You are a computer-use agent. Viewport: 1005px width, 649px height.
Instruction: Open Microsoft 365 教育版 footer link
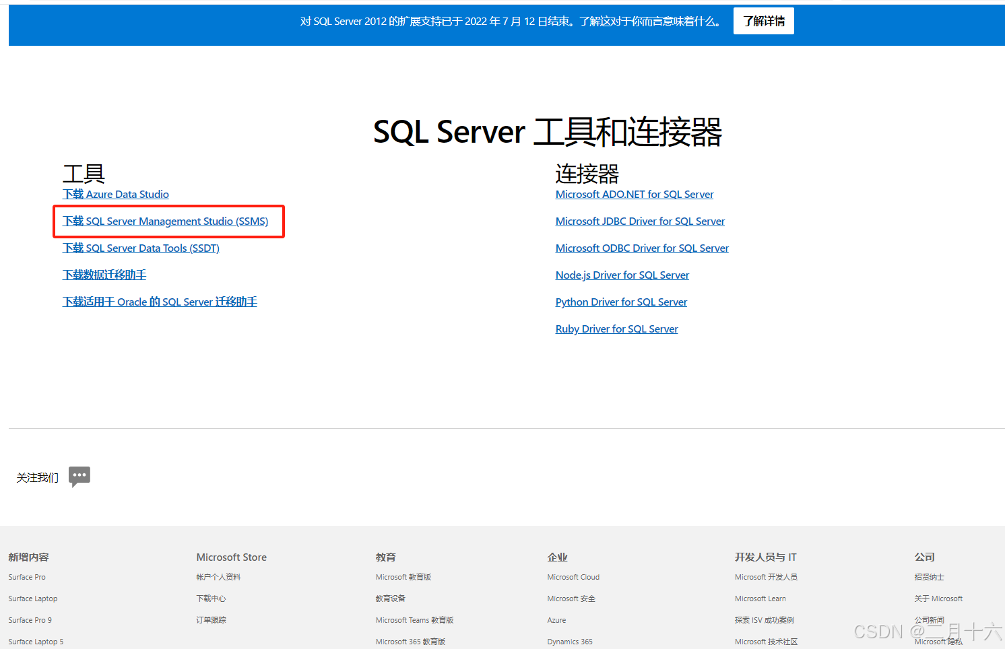410,642
